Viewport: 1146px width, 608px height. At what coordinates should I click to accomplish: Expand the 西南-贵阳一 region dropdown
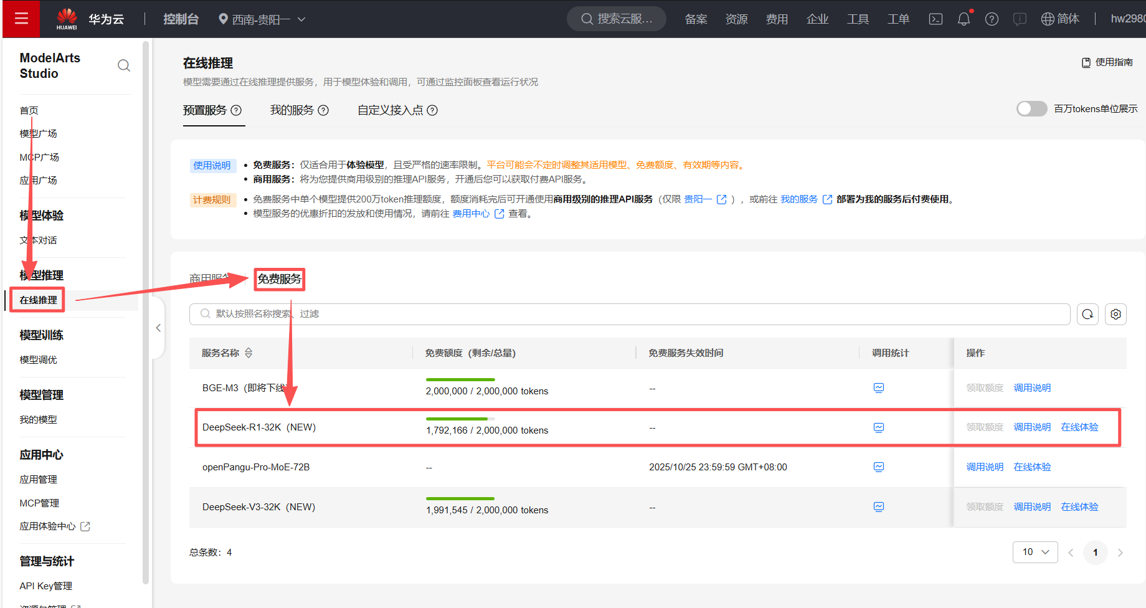click(x=301, y=19)
